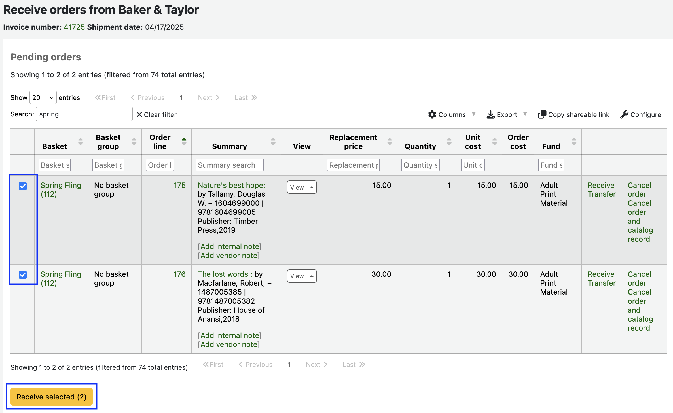Add internal note for The lost words
Screen dimensions: 673x413
click(x=230, y=335)
